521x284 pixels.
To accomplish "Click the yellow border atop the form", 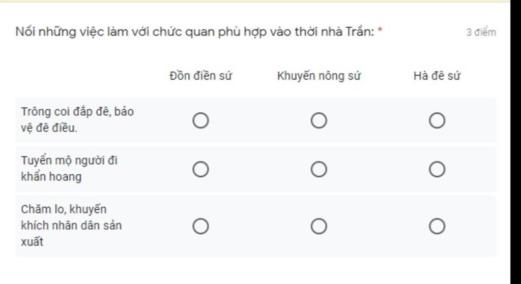I will 254,1.
